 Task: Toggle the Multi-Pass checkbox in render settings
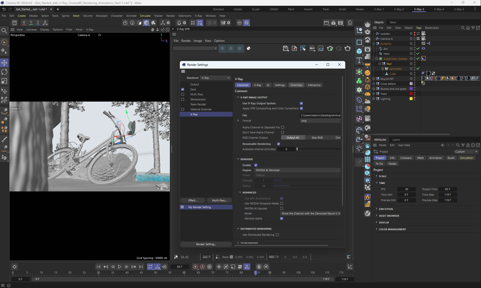pos(183,94)
